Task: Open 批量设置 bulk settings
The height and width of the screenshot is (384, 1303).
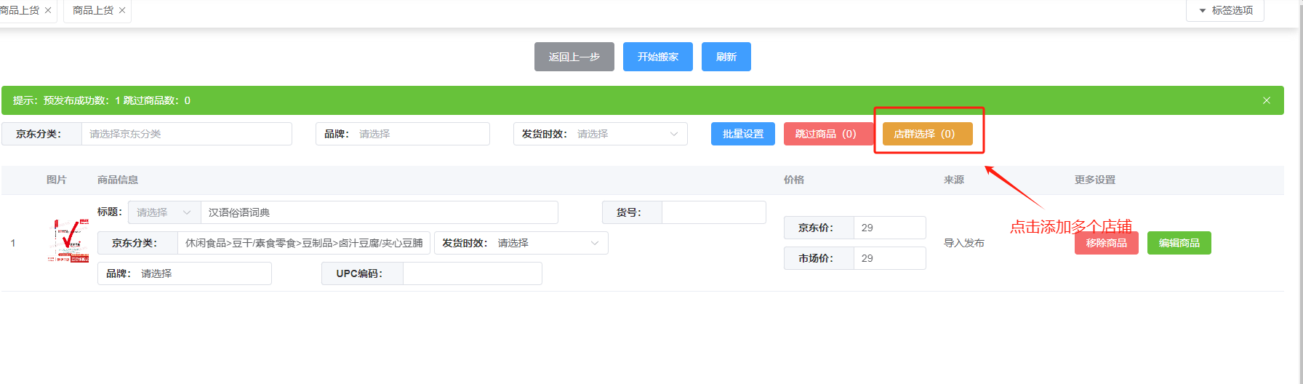Action: point(742,134)
